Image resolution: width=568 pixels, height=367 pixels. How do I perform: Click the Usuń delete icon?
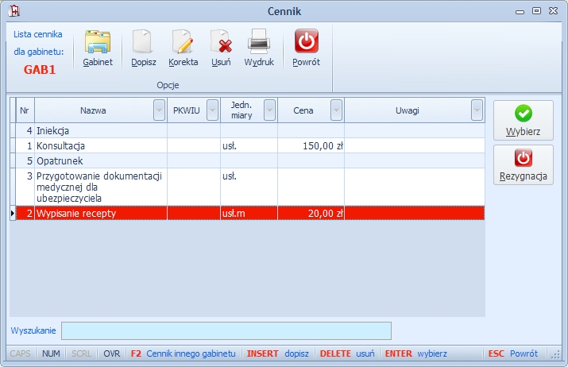pyautogui.click(x=222, y=42)
